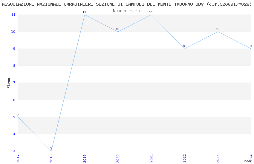Select the 2019 x-axis year label
Screen dimensions: 254x164
(85, 159)
